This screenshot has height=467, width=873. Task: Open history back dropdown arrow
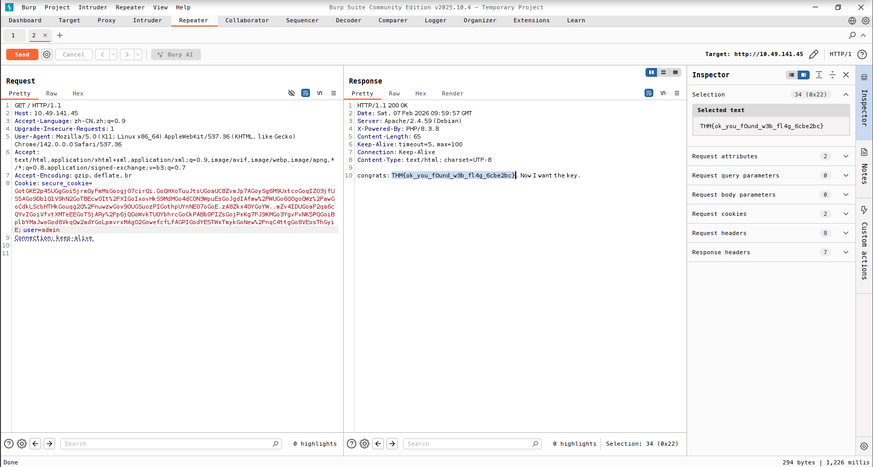[113, 54]
